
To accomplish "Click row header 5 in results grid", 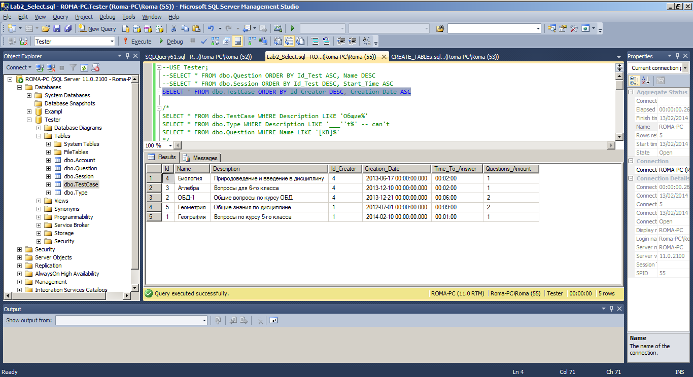I will pyautogui.click(x=153, y=217).
